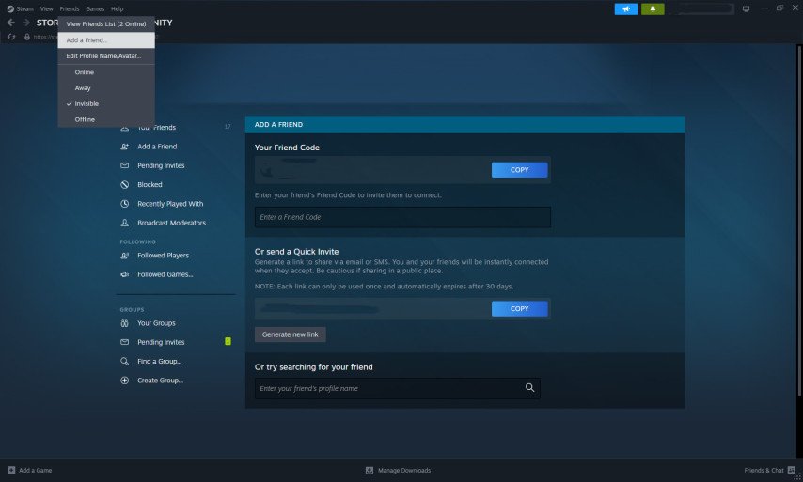The height and width of the screenshot is (482, 803).
Task: Click the Add a Friend sidebar icon
Action: (x=124, y=147)
